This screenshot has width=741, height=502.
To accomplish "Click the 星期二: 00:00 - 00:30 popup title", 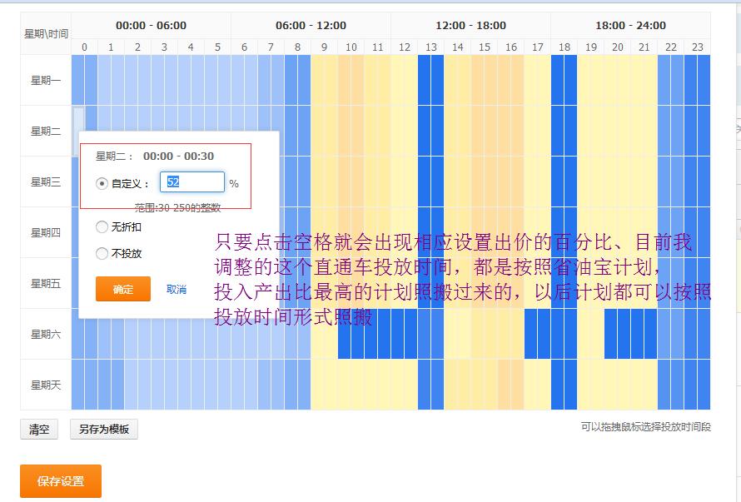I will click(x=155, y=156).
